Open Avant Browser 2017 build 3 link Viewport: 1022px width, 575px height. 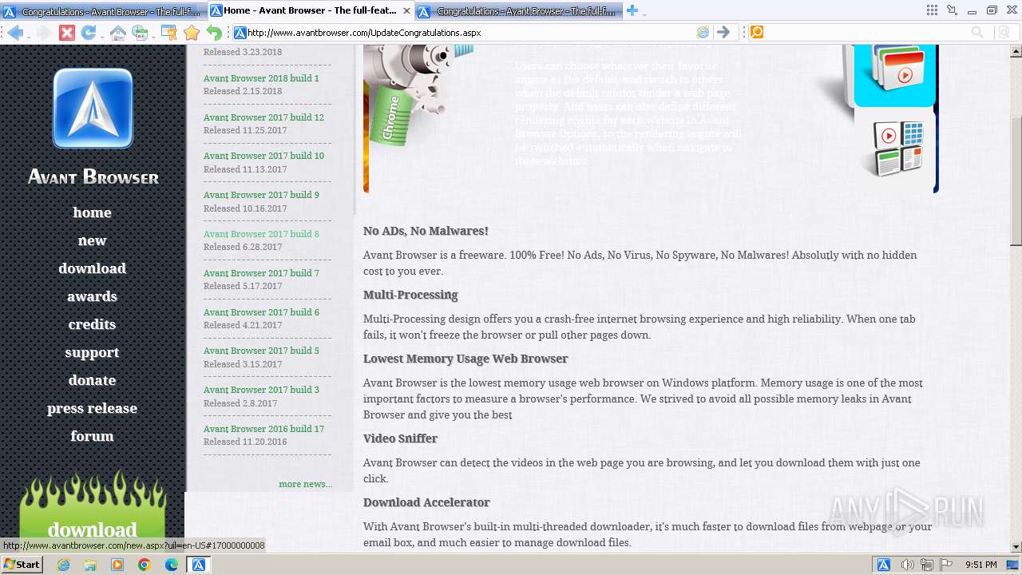tap(261, 390)
